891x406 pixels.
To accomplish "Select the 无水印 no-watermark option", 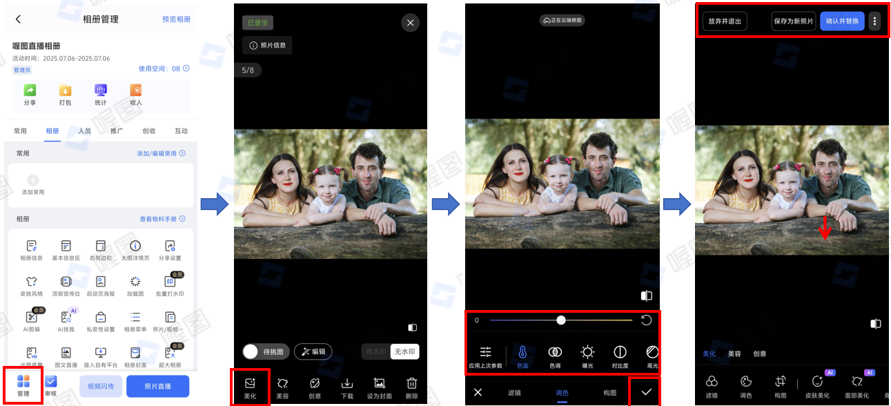I will pyautogui.click(x=404, y=351).
